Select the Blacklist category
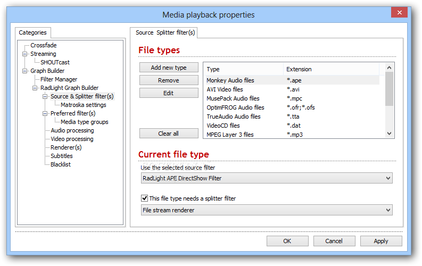Screen dimensions: 422x266 pyautogui.click(x=61, y=164)
